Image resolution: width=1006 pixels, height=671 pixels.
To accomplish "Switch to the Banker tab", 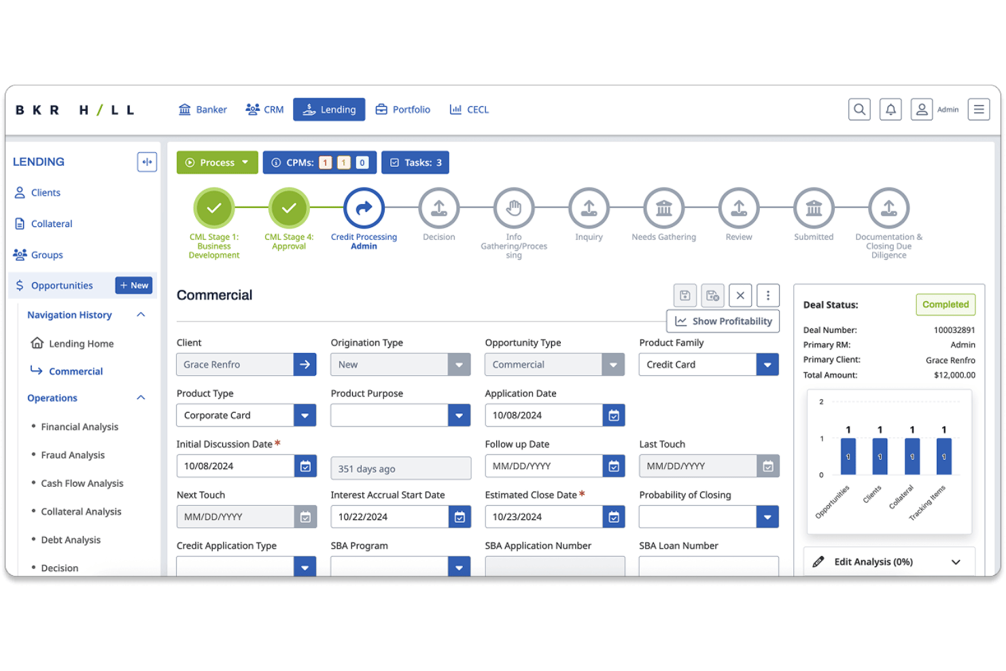I will coord(203,109).
